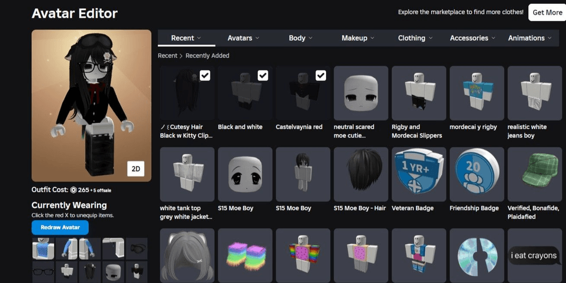
Task: Open the Clothing tab
Action: [x=415, y=38]
